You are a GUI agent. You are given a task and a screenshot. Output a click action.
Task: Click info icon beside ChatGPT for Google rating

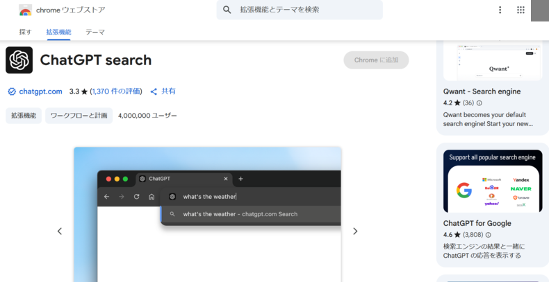(x=489, y=234)
